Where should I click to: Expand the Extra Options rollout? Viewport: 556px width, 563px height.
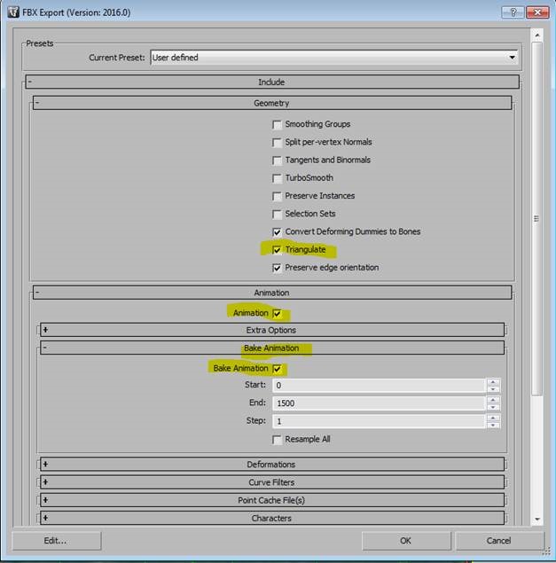pyautogui.click(x=272, y=330)
